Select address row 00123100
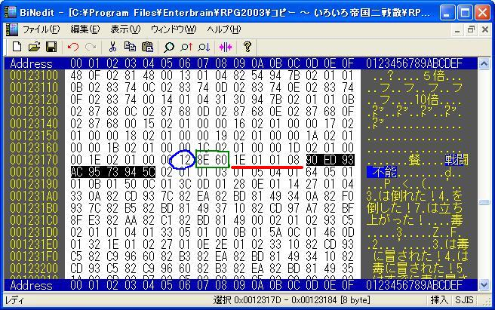This screenshot has height=310, width=495. 34,75
